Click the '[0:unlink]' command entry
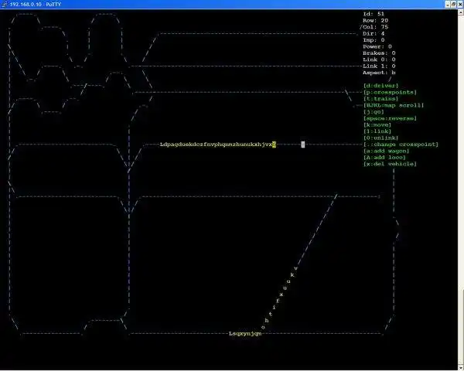 click(380, 138)
